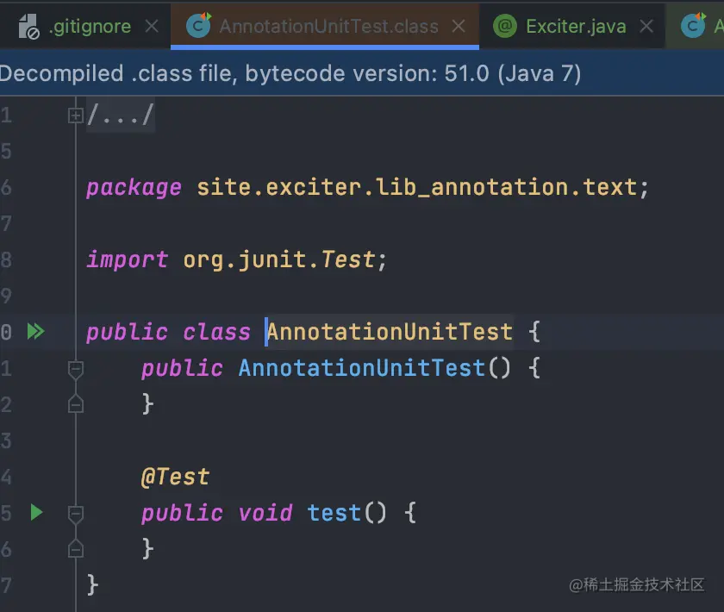Click the 'package' keyword
The image size is (724, 612).
tap(134, 189)
